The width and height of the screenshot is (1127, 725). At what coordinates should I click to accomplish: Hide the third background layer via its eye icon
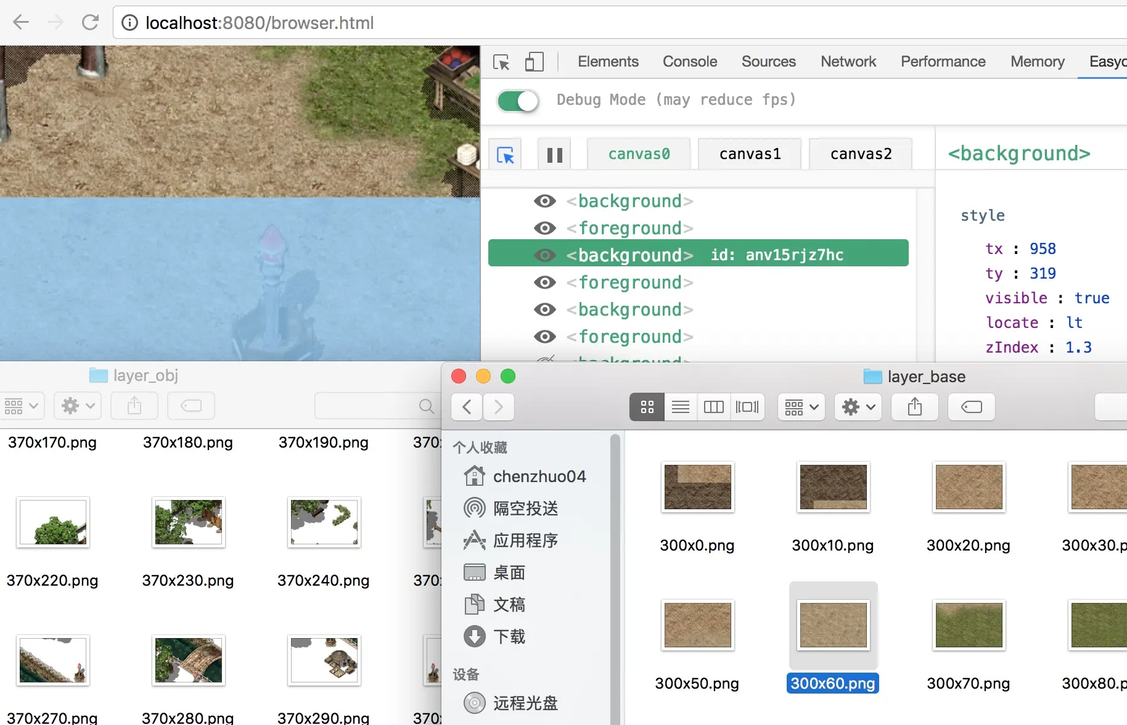click(x=544, y=309)
